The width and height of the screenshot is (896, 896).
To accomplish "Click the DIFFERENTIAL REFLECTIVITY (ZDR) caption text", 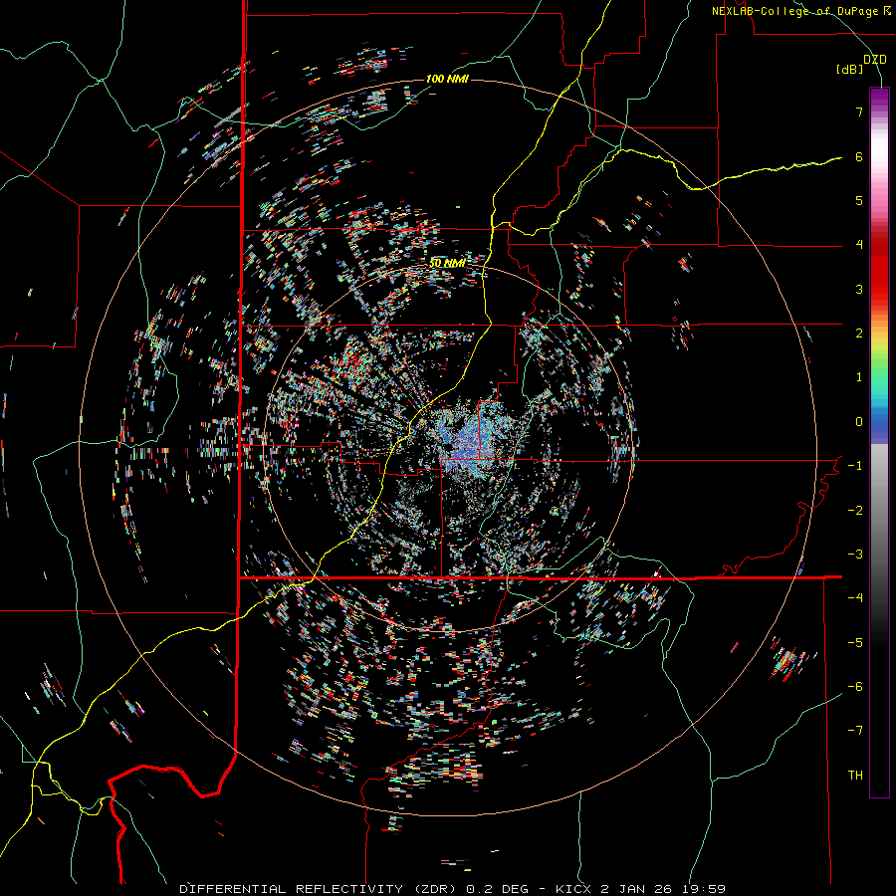I will [319, 889].
